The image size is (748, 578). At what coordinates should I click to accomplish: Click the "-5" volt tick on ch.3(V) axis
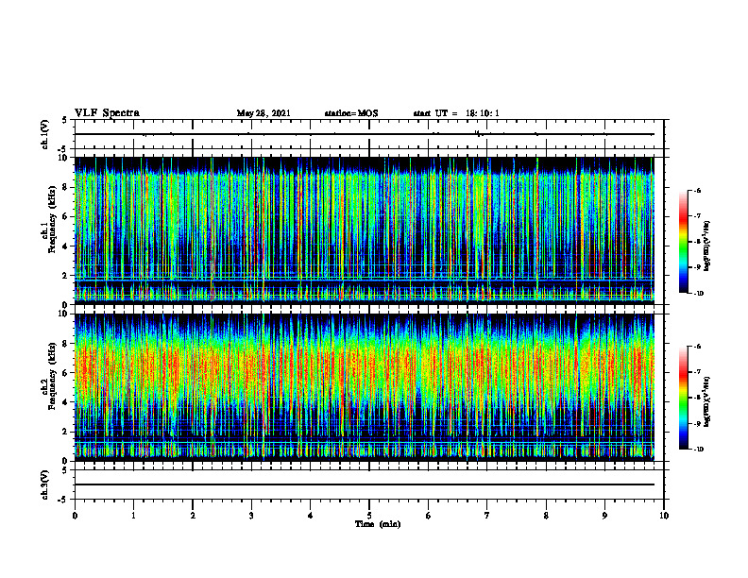(63, 500)
